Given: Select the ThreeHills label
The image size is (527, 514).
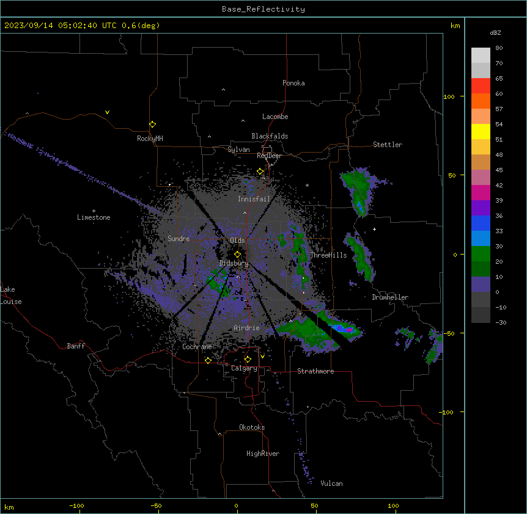Looking at the screenshot, I should pos(328,255).
